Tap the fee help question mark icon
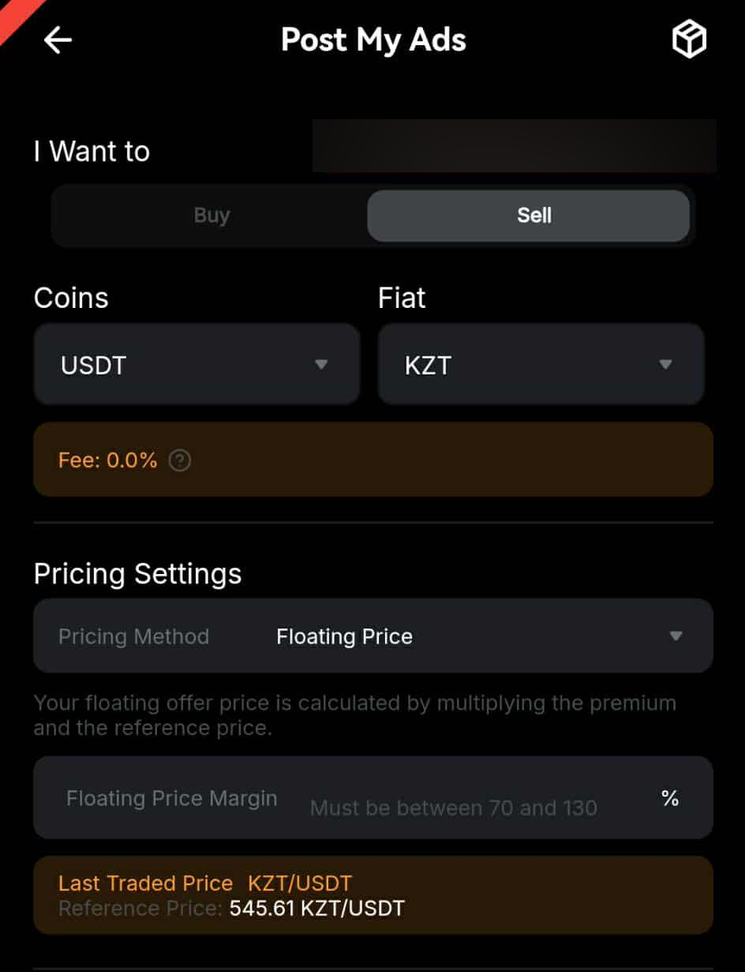745x972 pixels. point(180,460)
